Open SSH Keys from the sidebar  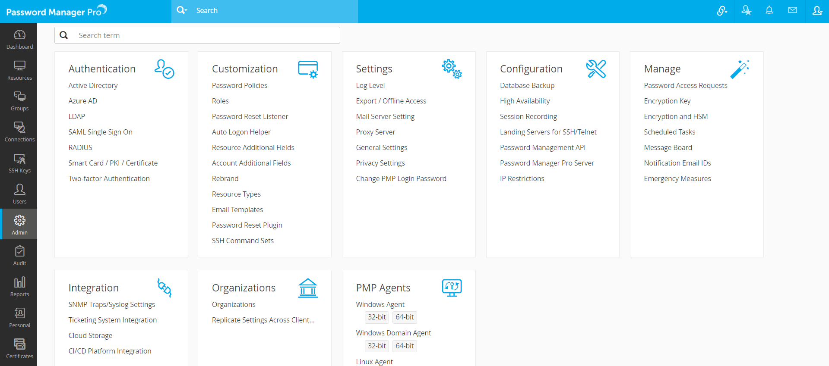coord(19,163)
